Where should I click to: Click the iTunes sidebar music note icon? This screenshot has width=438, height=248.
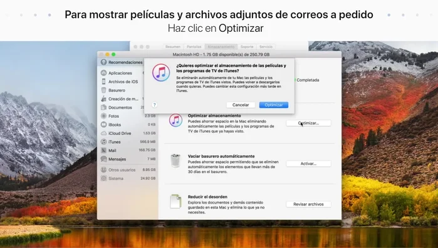click(103, 142)
